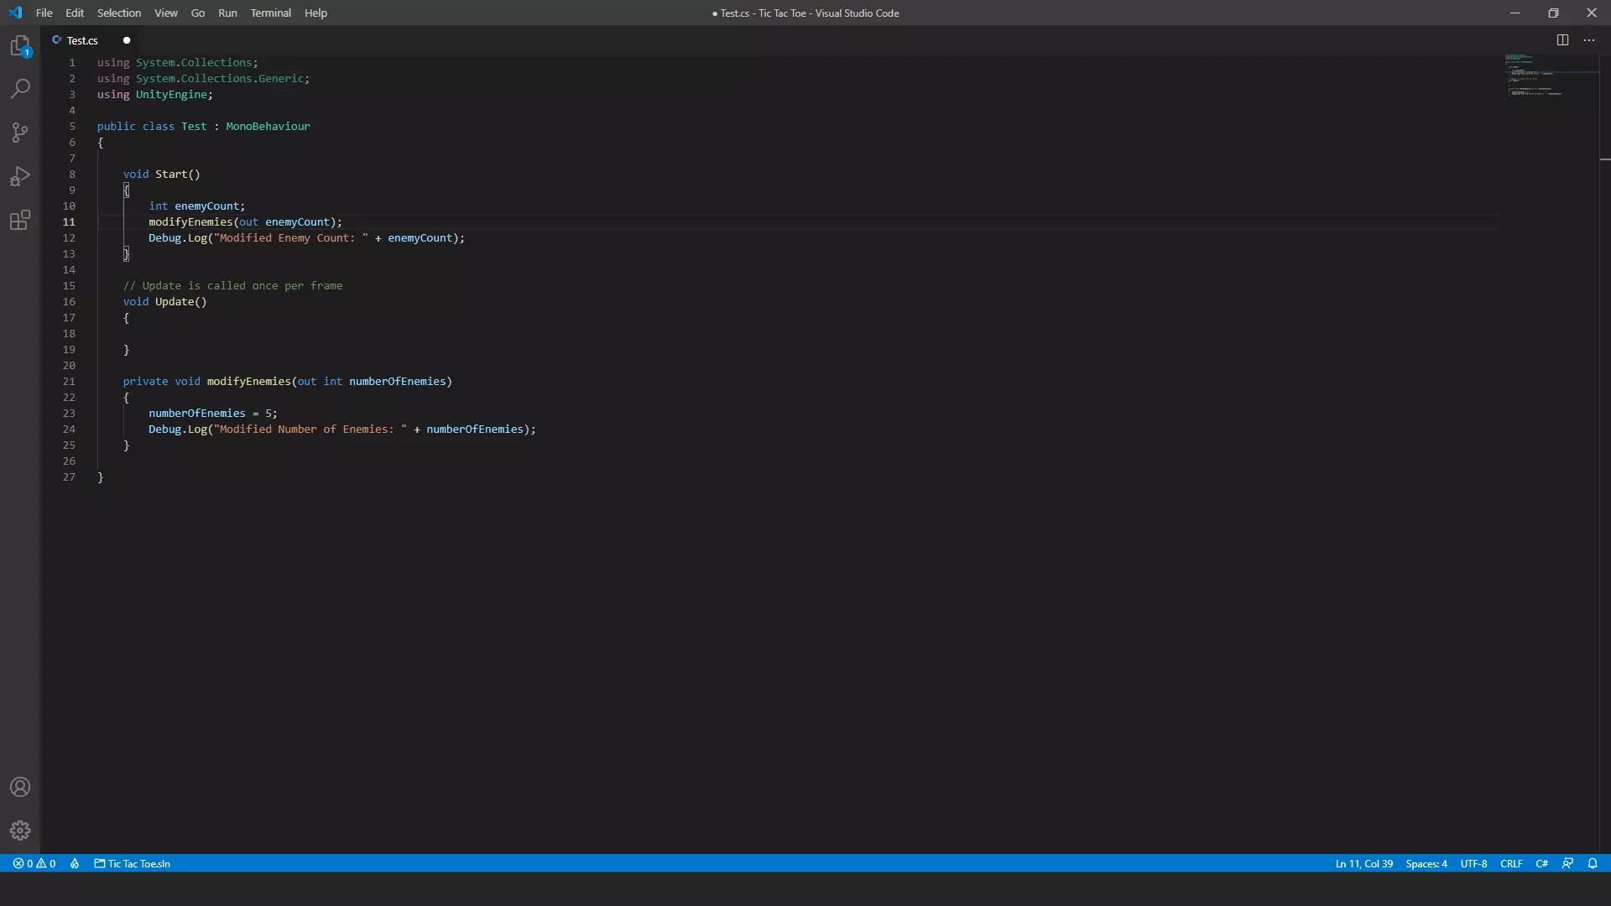This screenshot has height=906, width=1611.
Task: Click the 'Update is called once per frame' comment
Action: click(x=232, y=286)
